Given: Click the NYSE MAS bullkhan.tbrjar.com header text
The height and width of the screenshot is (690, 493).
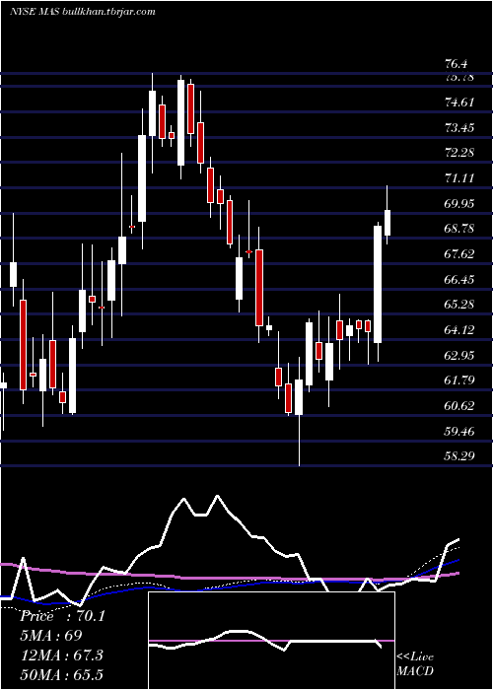Looking at the screenshot, I should 82,12.
